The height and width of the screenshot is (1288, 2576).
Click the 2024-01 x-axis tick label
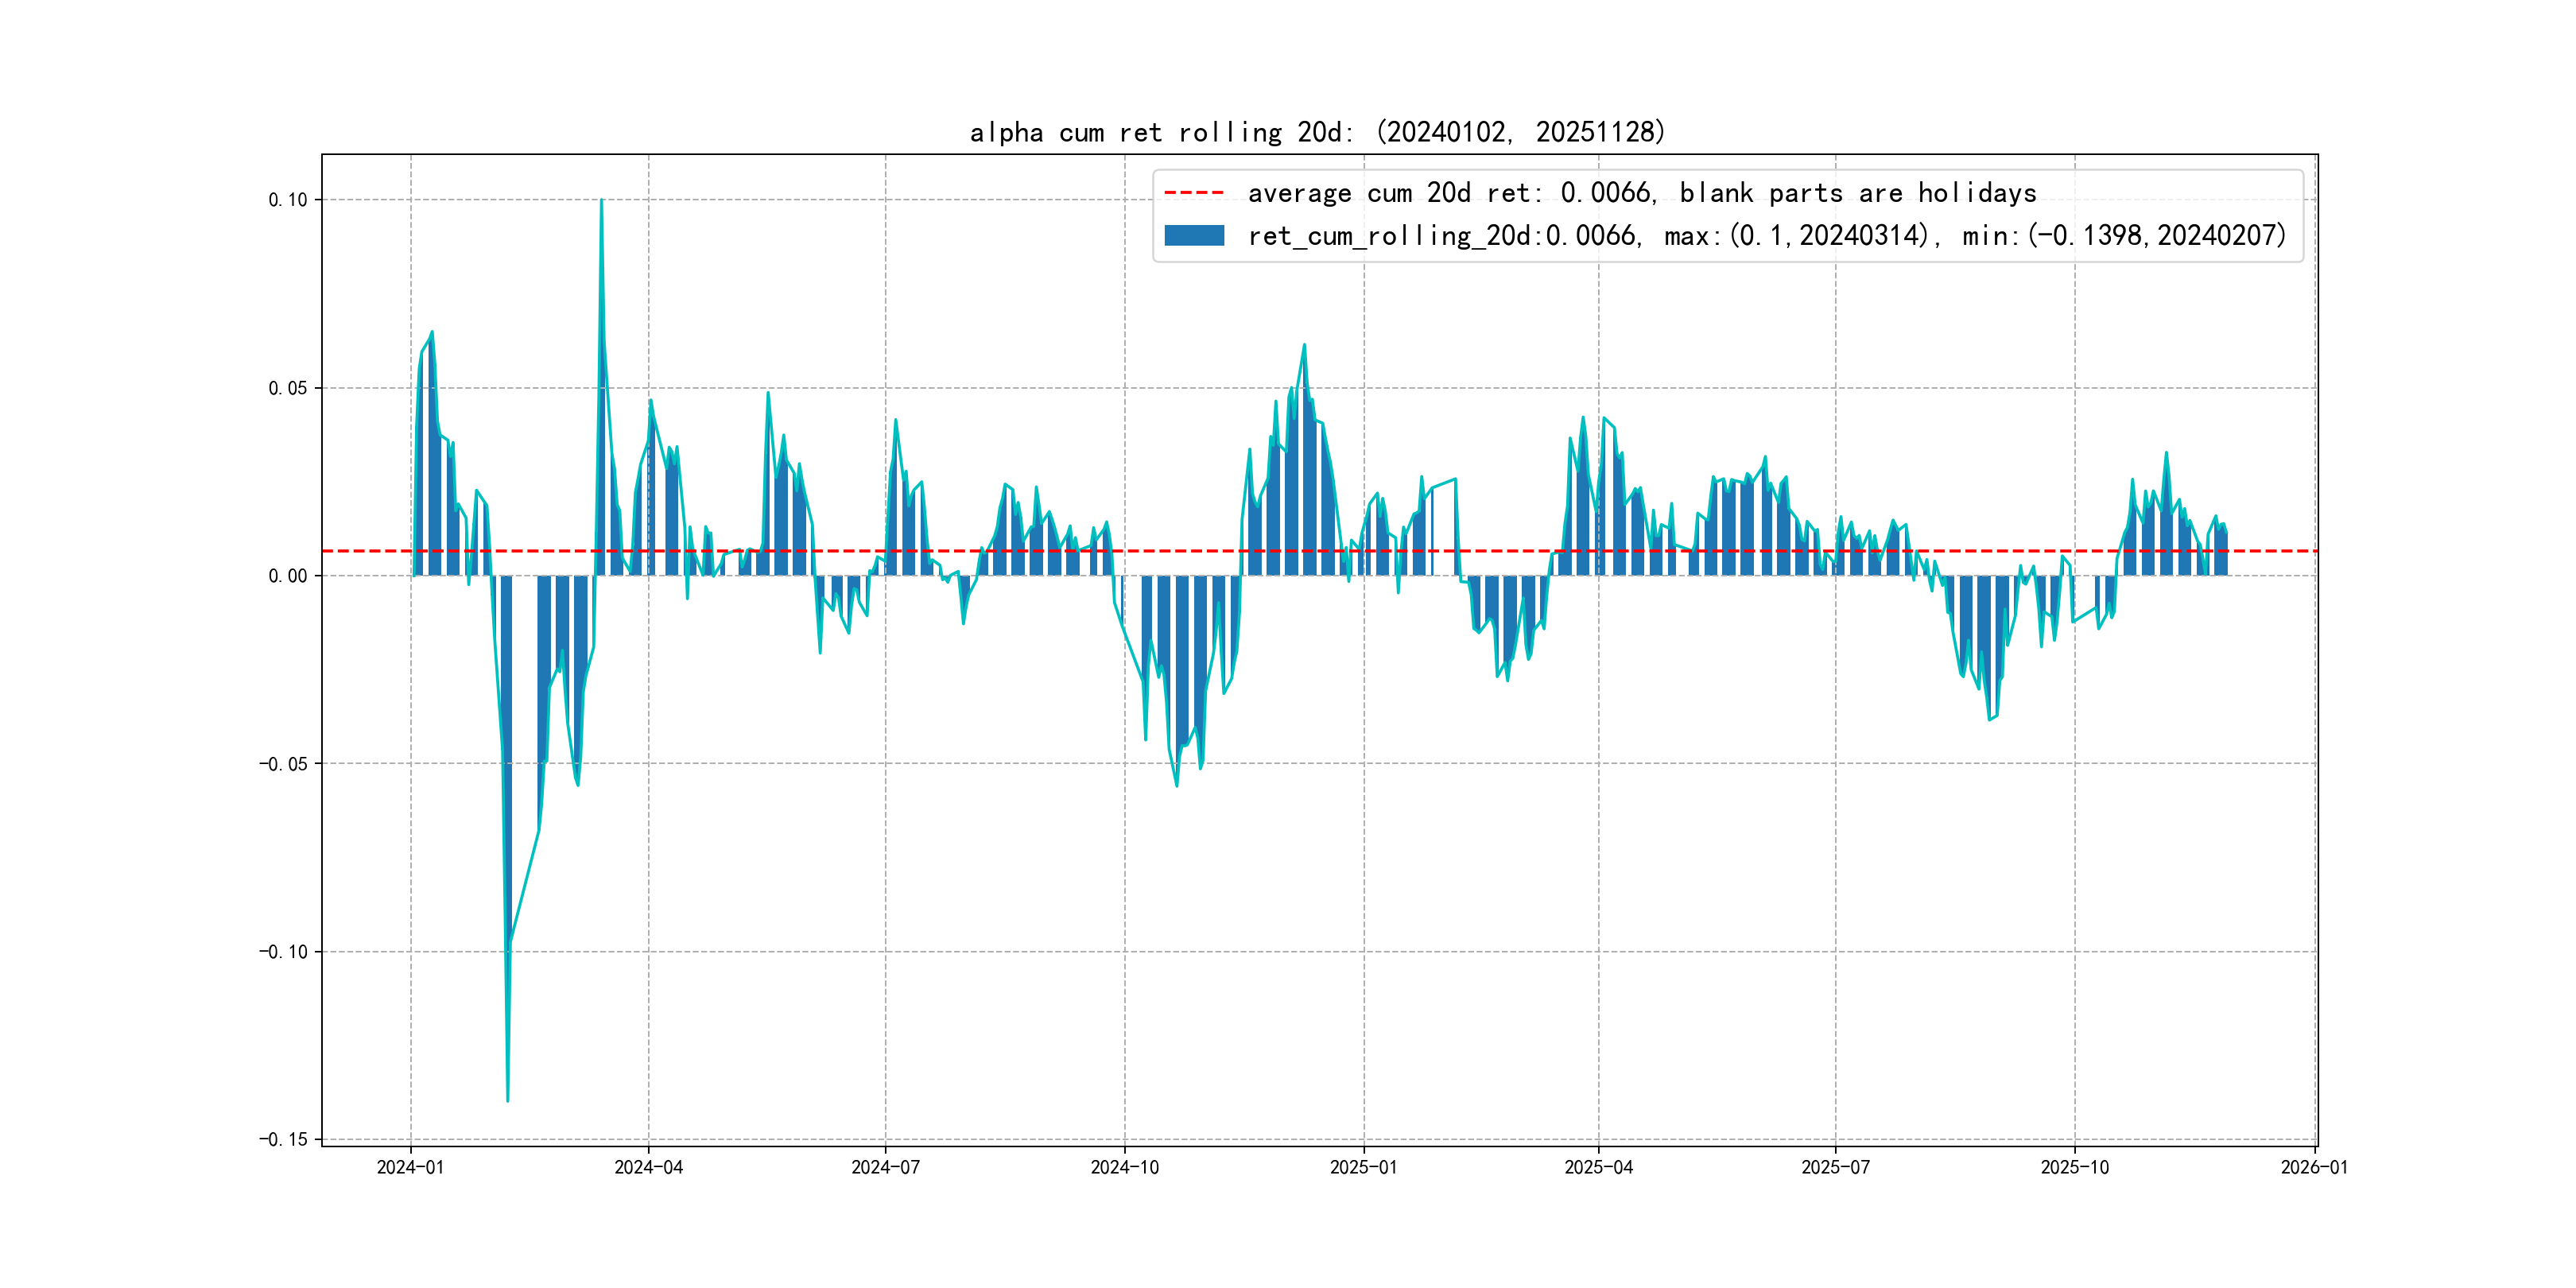tap(410, 1167)
